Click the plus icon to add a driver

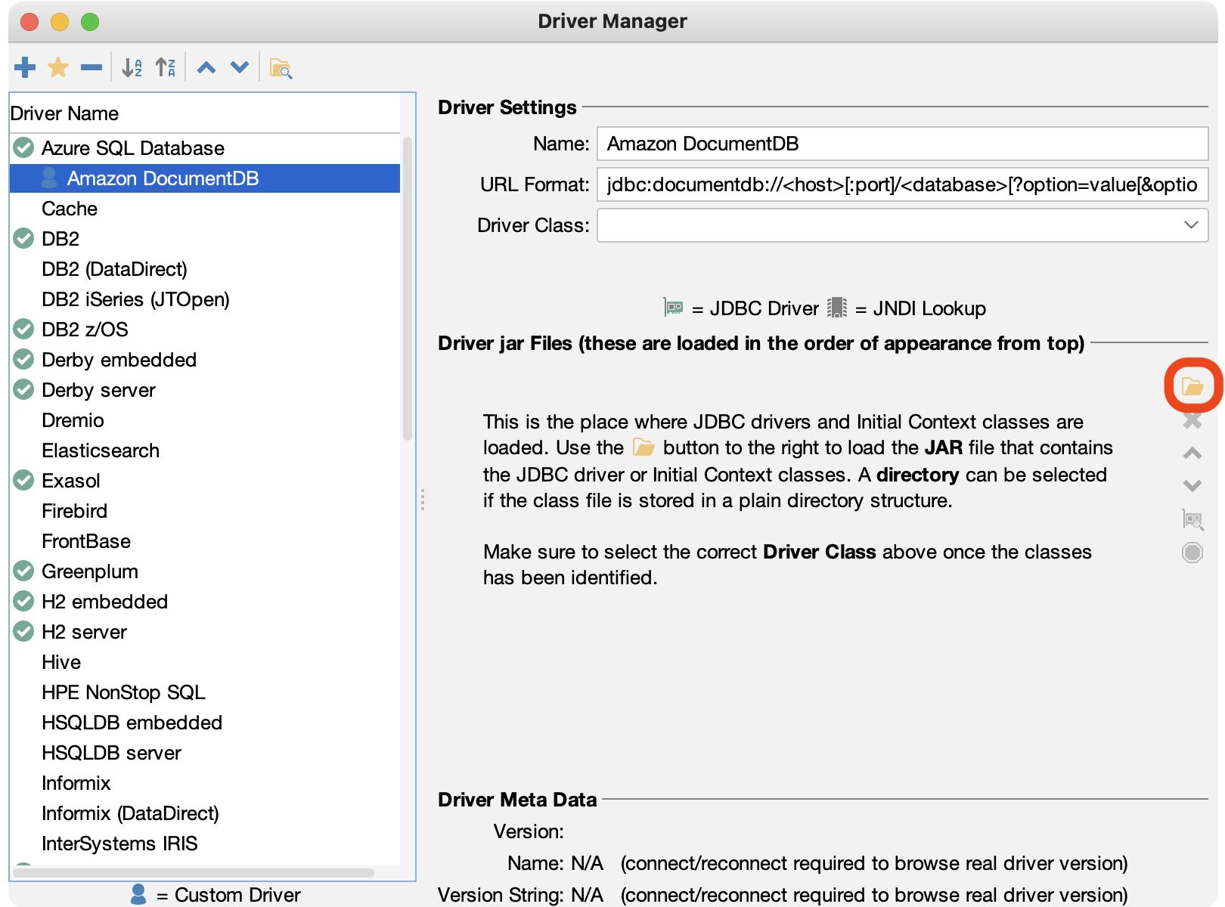click(x=25, y=68)
